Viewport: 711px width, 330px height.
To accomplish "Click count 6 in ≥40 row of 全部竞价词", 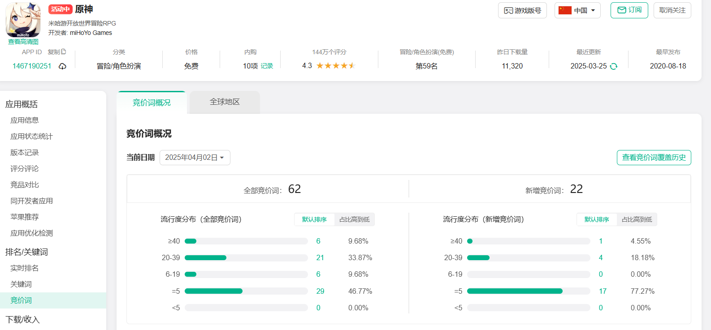I will (x=318, y=241).
